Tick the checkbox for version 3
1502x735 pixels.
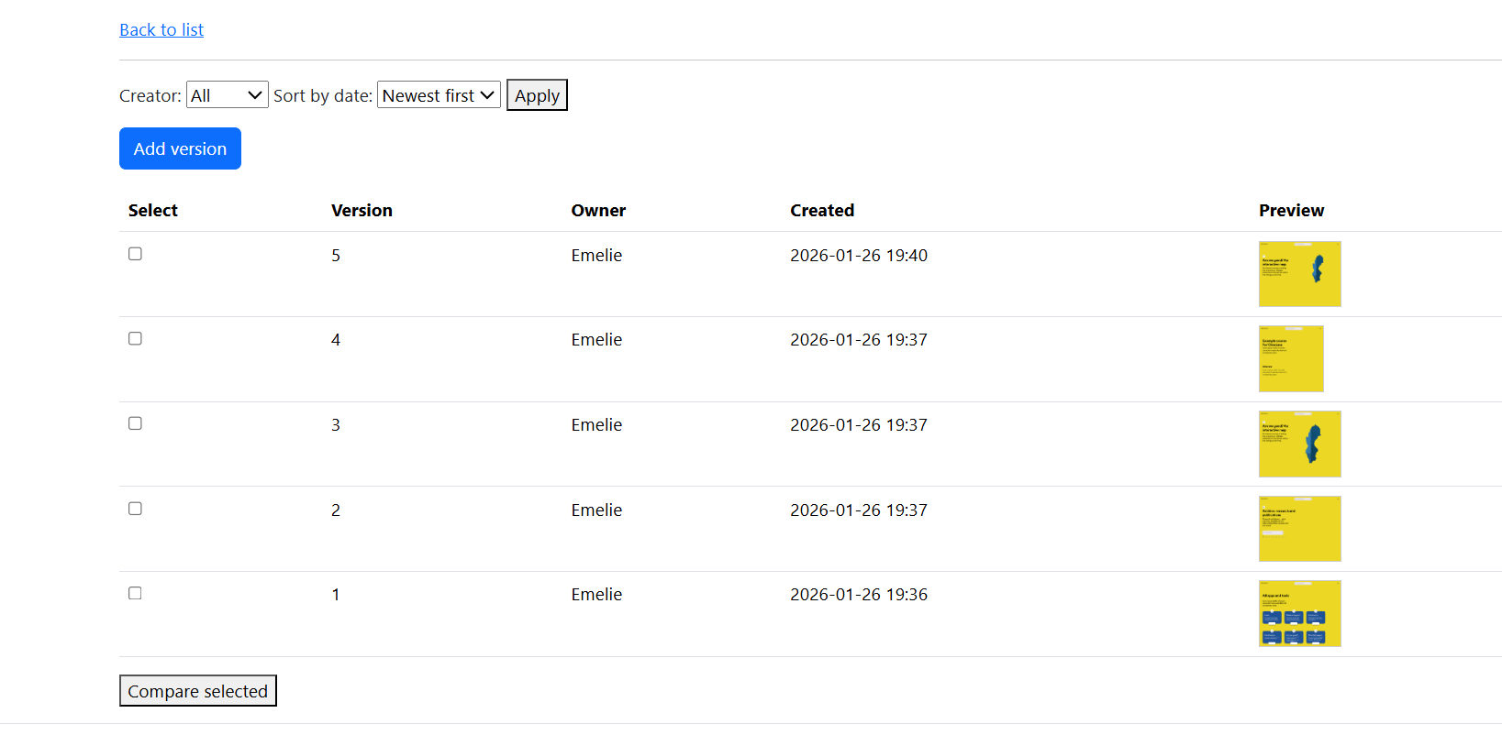point(135,423)
